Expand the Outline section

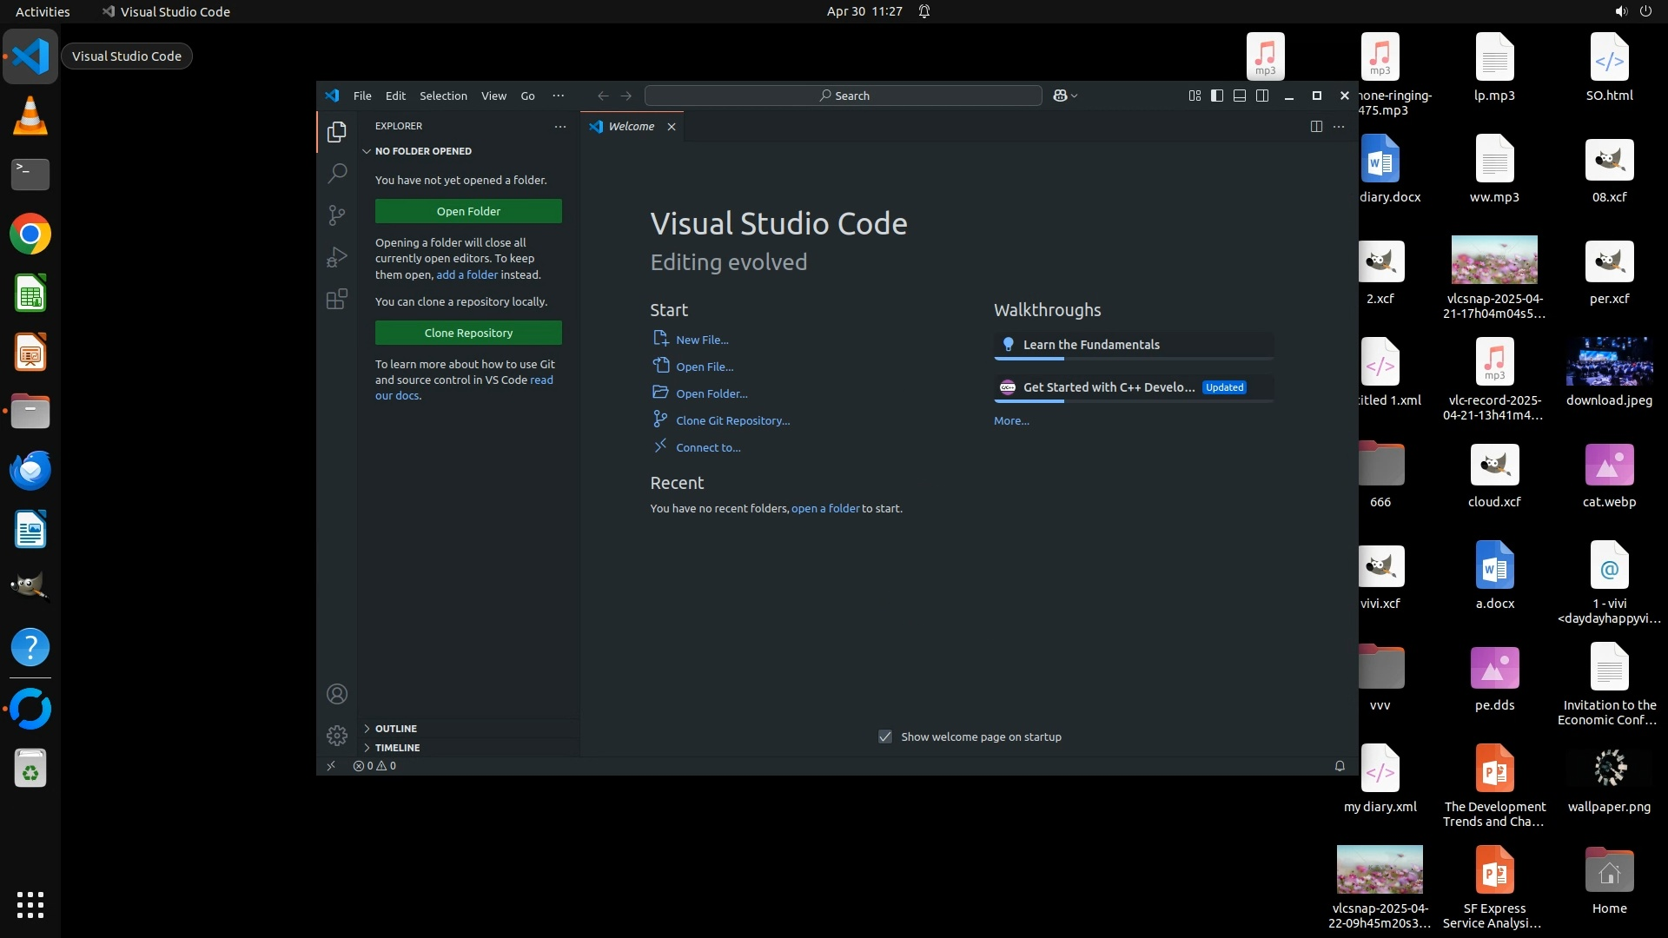pos(396,729)
